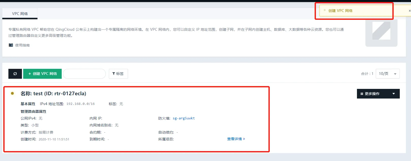Click the placeholder image in the banner

pos(381,31)
